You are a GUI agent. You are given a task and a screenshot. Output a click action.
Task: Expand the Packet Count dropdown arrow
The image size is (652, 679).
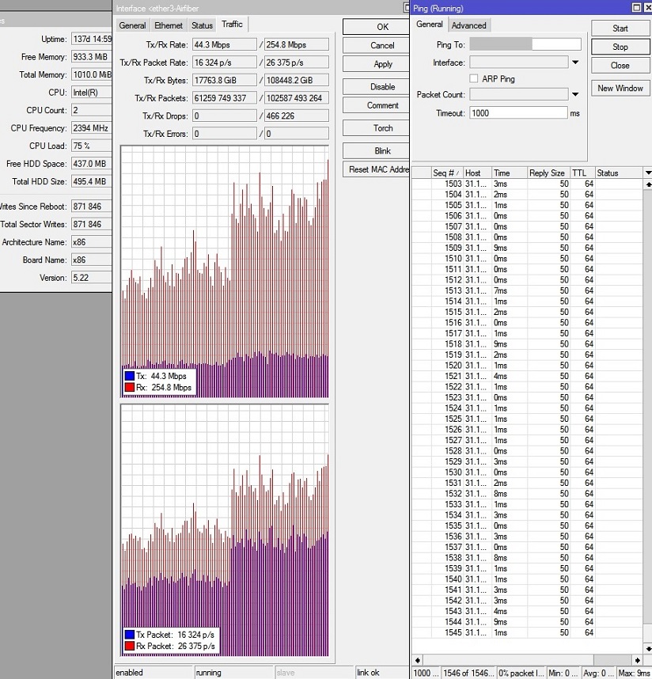[x=575, y=94]
